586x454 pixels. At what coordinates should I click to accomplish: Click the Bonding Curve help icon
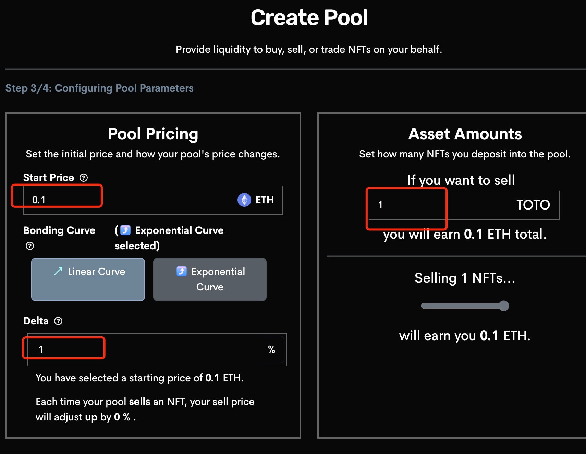[30, 246]
